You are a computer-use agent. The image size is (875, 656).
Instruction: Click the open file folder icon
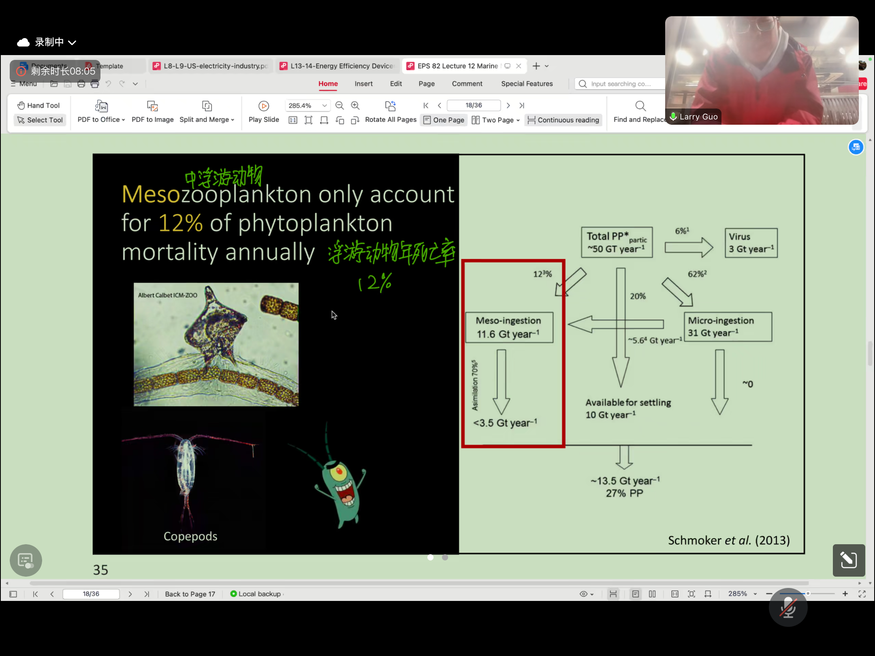pyautogui.click(x=54, y=84)
